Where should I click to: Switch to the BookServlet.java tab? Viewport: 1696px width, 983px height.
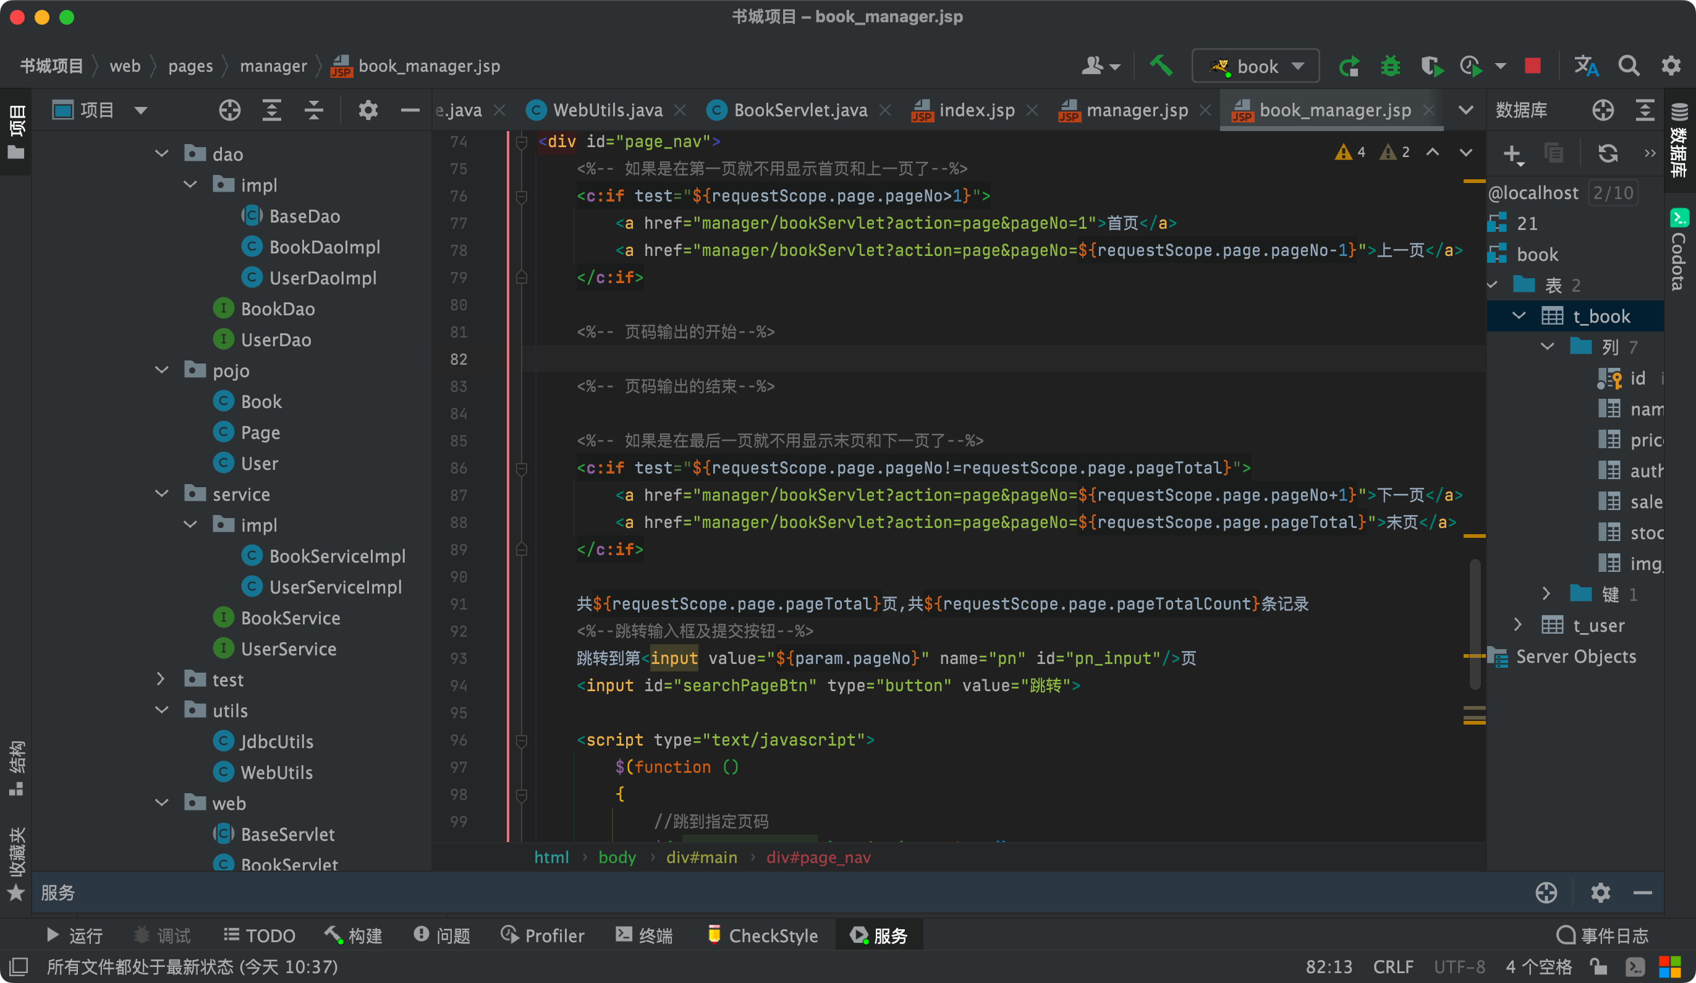click(800, 110)
